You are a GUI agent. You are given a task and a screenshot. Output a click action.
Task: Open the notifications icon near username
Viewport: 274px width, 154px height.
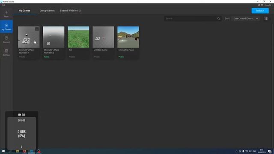[x=259, y=5]
